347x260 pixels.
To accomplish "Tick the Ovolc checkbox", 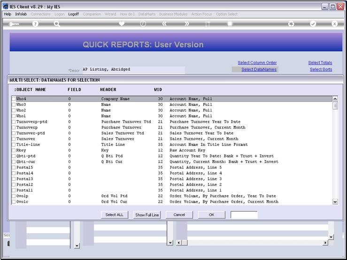I will click(x=14, y=202).
